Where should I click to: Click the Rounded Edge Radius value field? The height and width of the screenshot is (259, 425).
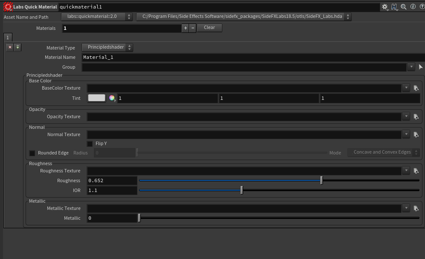[x=114, y=153]
